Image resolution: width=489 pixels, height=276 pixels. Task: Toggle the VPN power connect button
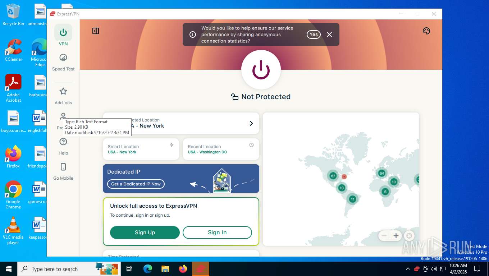pos(261,70)
